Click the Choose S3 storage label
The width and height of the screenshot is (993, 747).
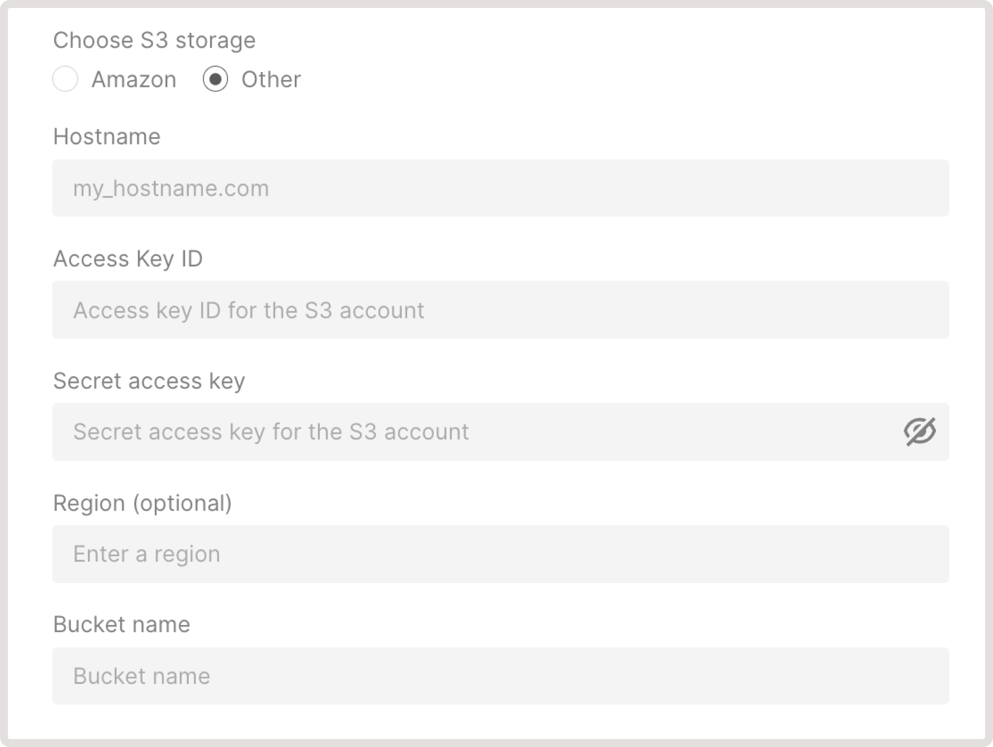tap(154, 40)
